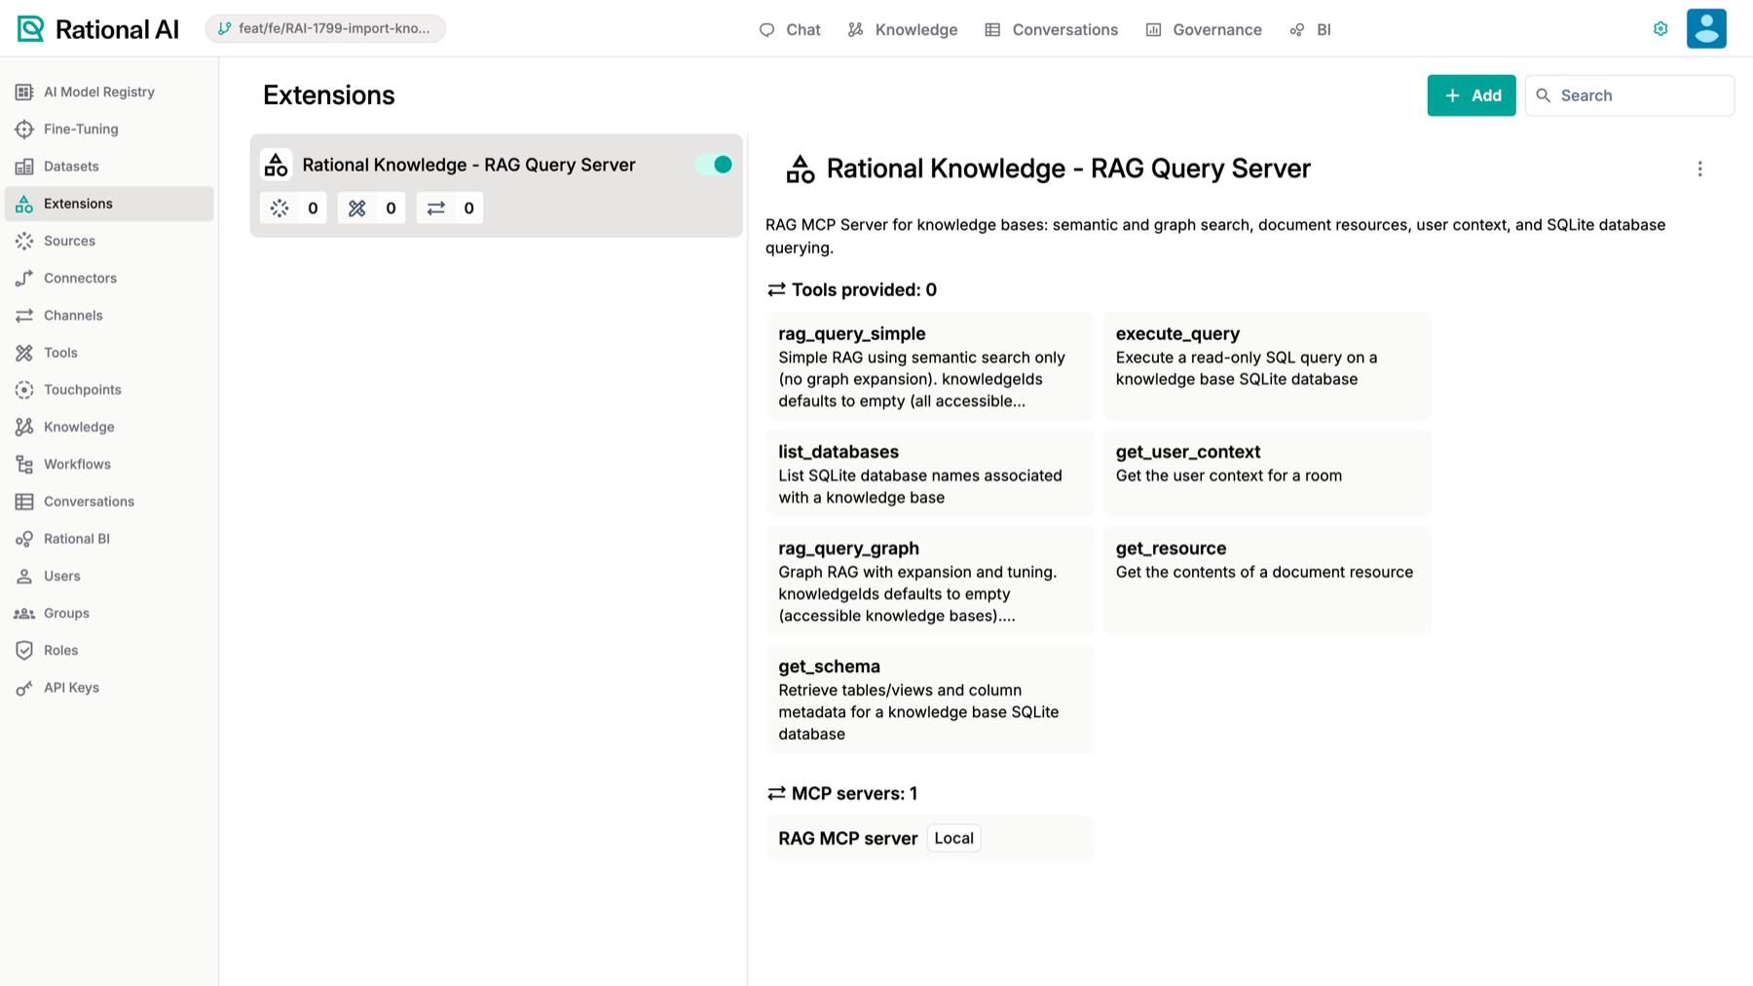Image resolution: width=1753 pixels, height=986 pixels.
Task: Click the detail panel header shapes icon
Action: coord(801,170)
